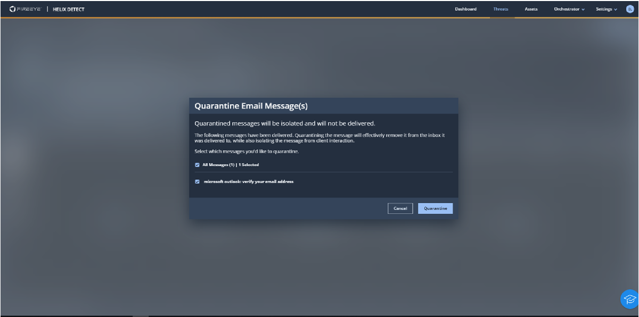This screenshot has width=639, height=317.
Task: Select the 'verify your email address' message label
Action: (249, 181)
